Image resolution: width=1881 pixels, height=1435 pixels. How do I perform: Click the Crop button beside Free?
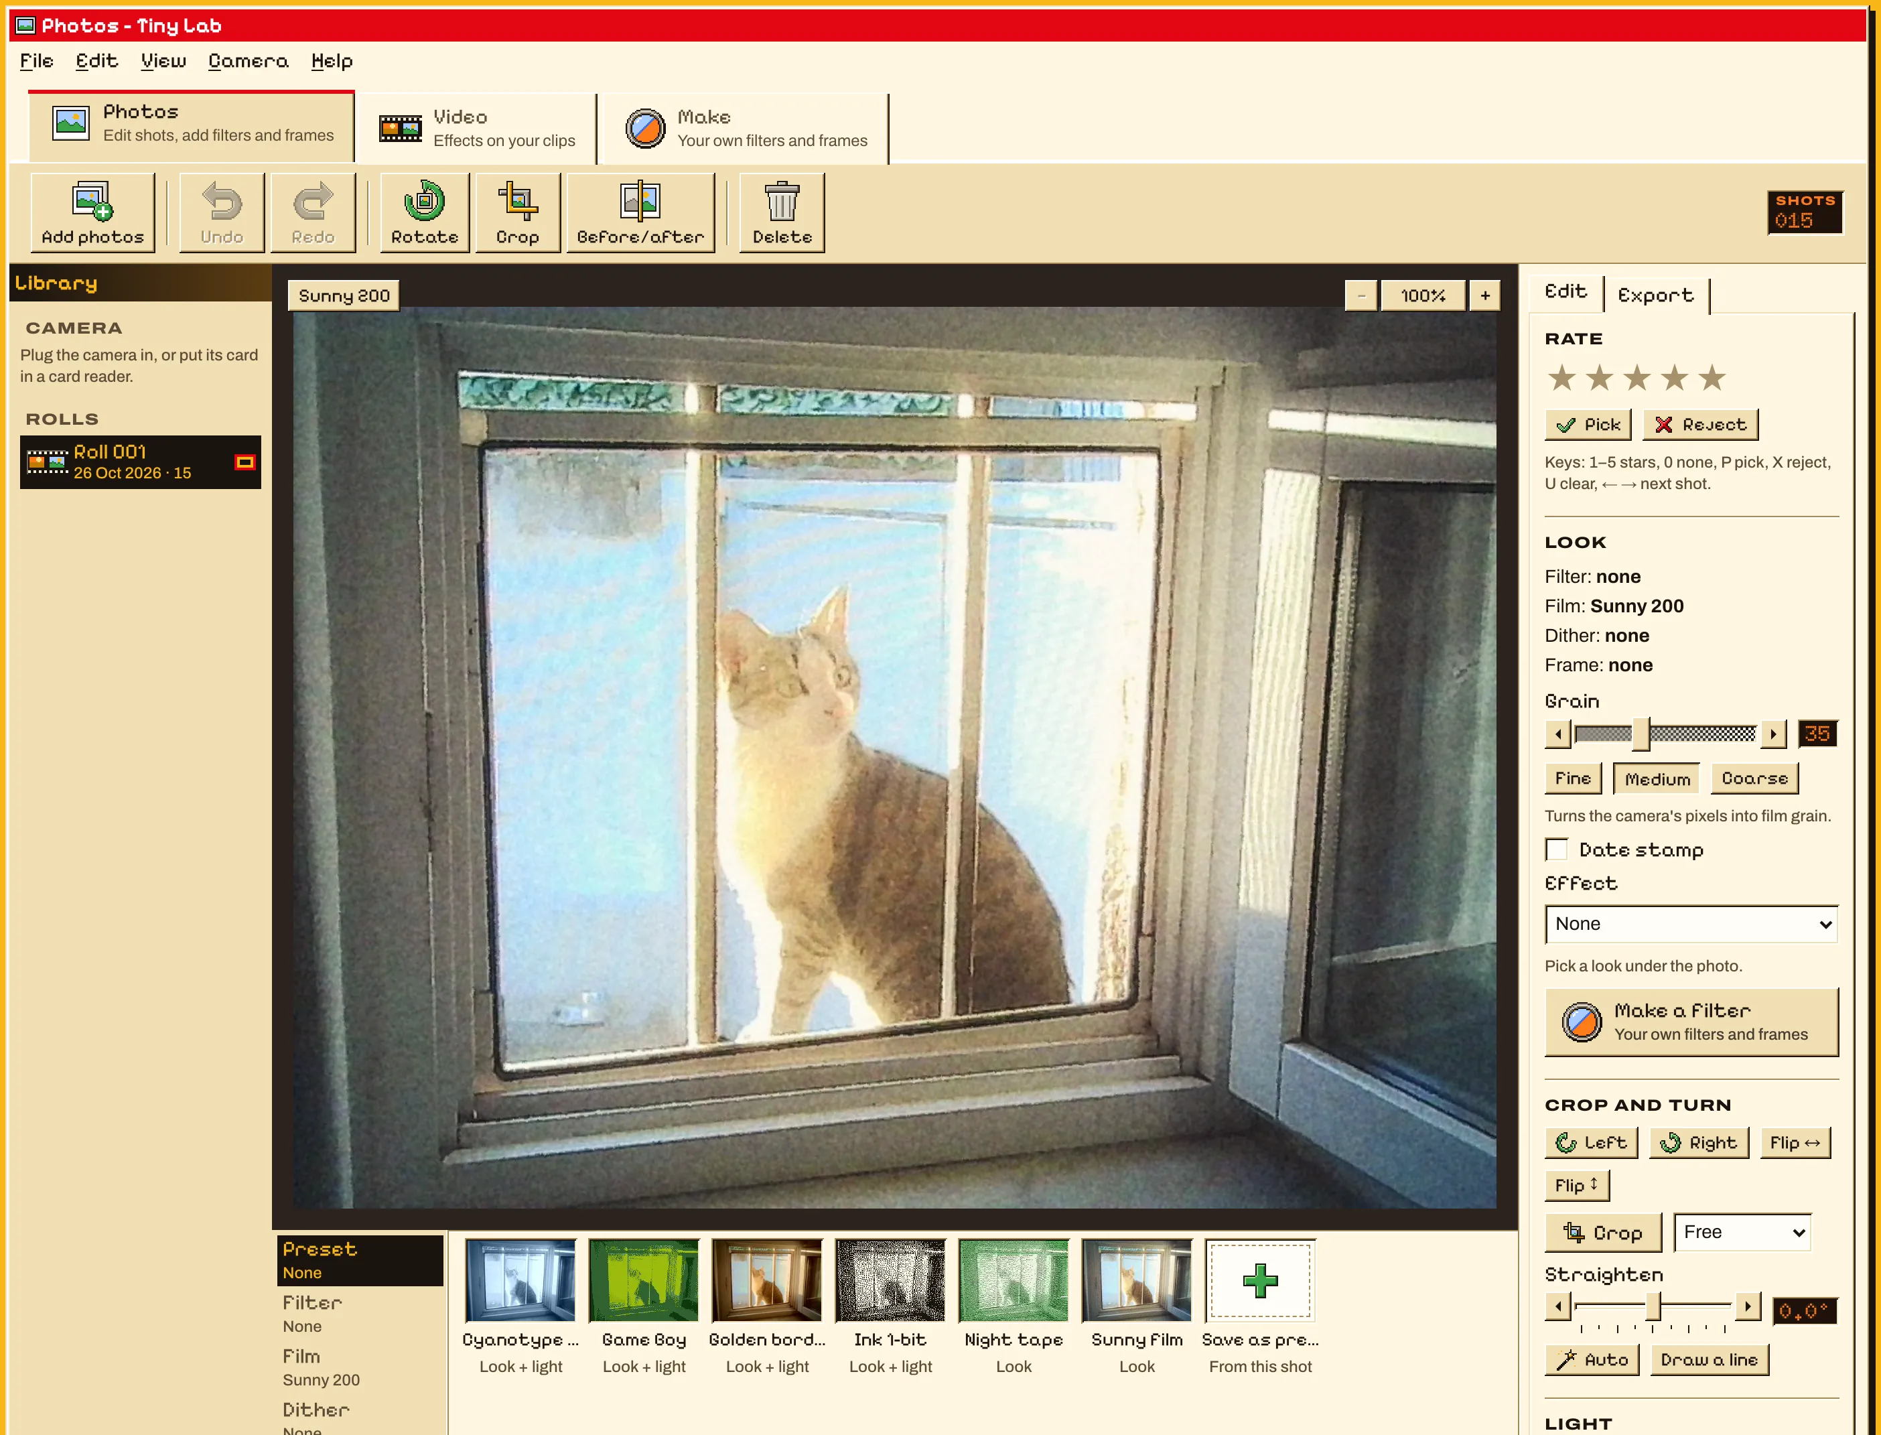point(1604,1233)
